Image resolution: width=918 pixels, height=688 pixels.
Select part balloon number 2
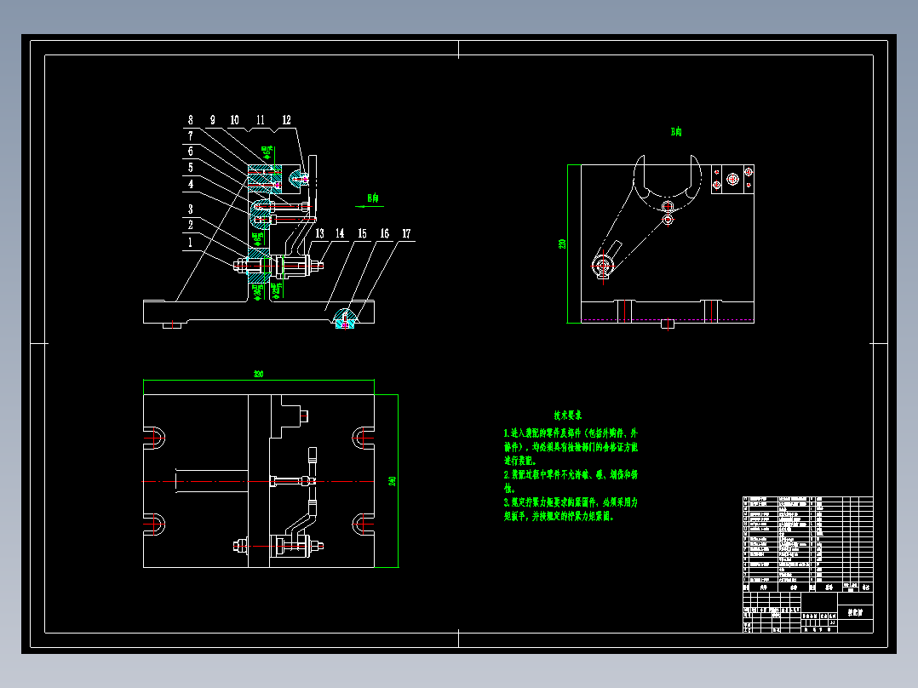(190, 225)
